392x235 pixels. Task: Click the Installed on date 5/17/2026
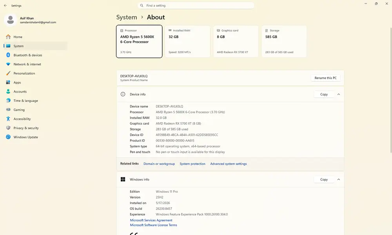pos(163,203)
